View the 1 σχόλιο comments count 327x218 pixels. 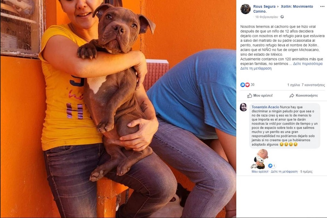tap(293, 85)
